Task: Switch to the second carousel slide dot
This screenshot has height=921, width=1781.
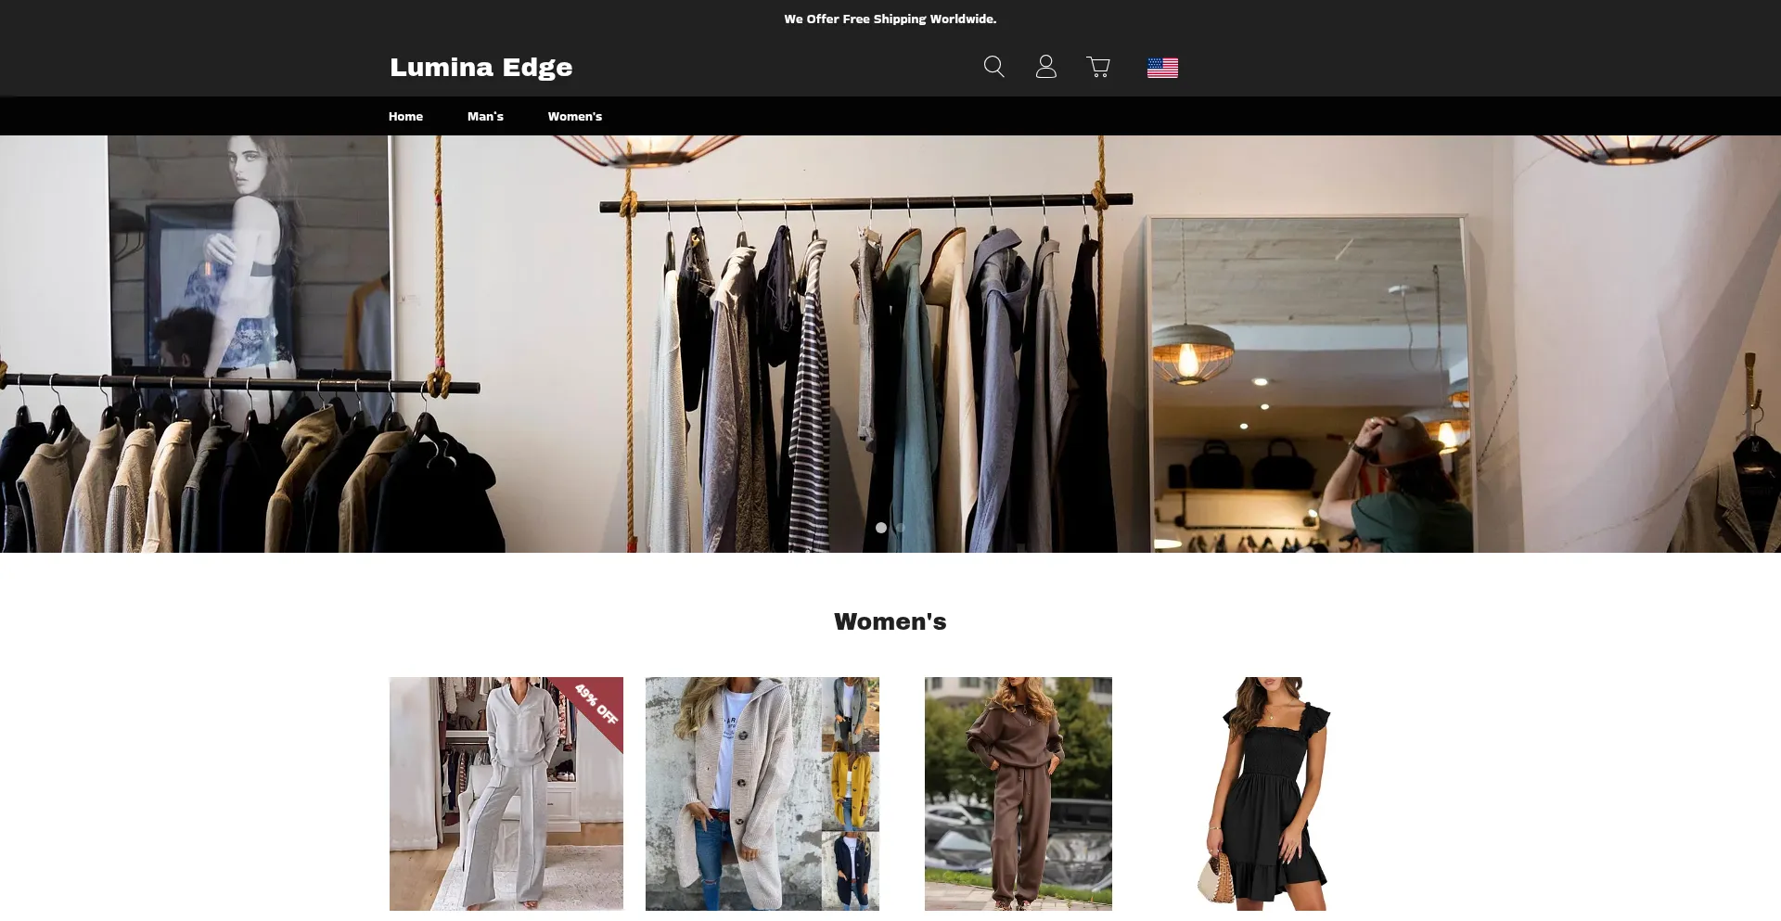Action: coord(900,528)
